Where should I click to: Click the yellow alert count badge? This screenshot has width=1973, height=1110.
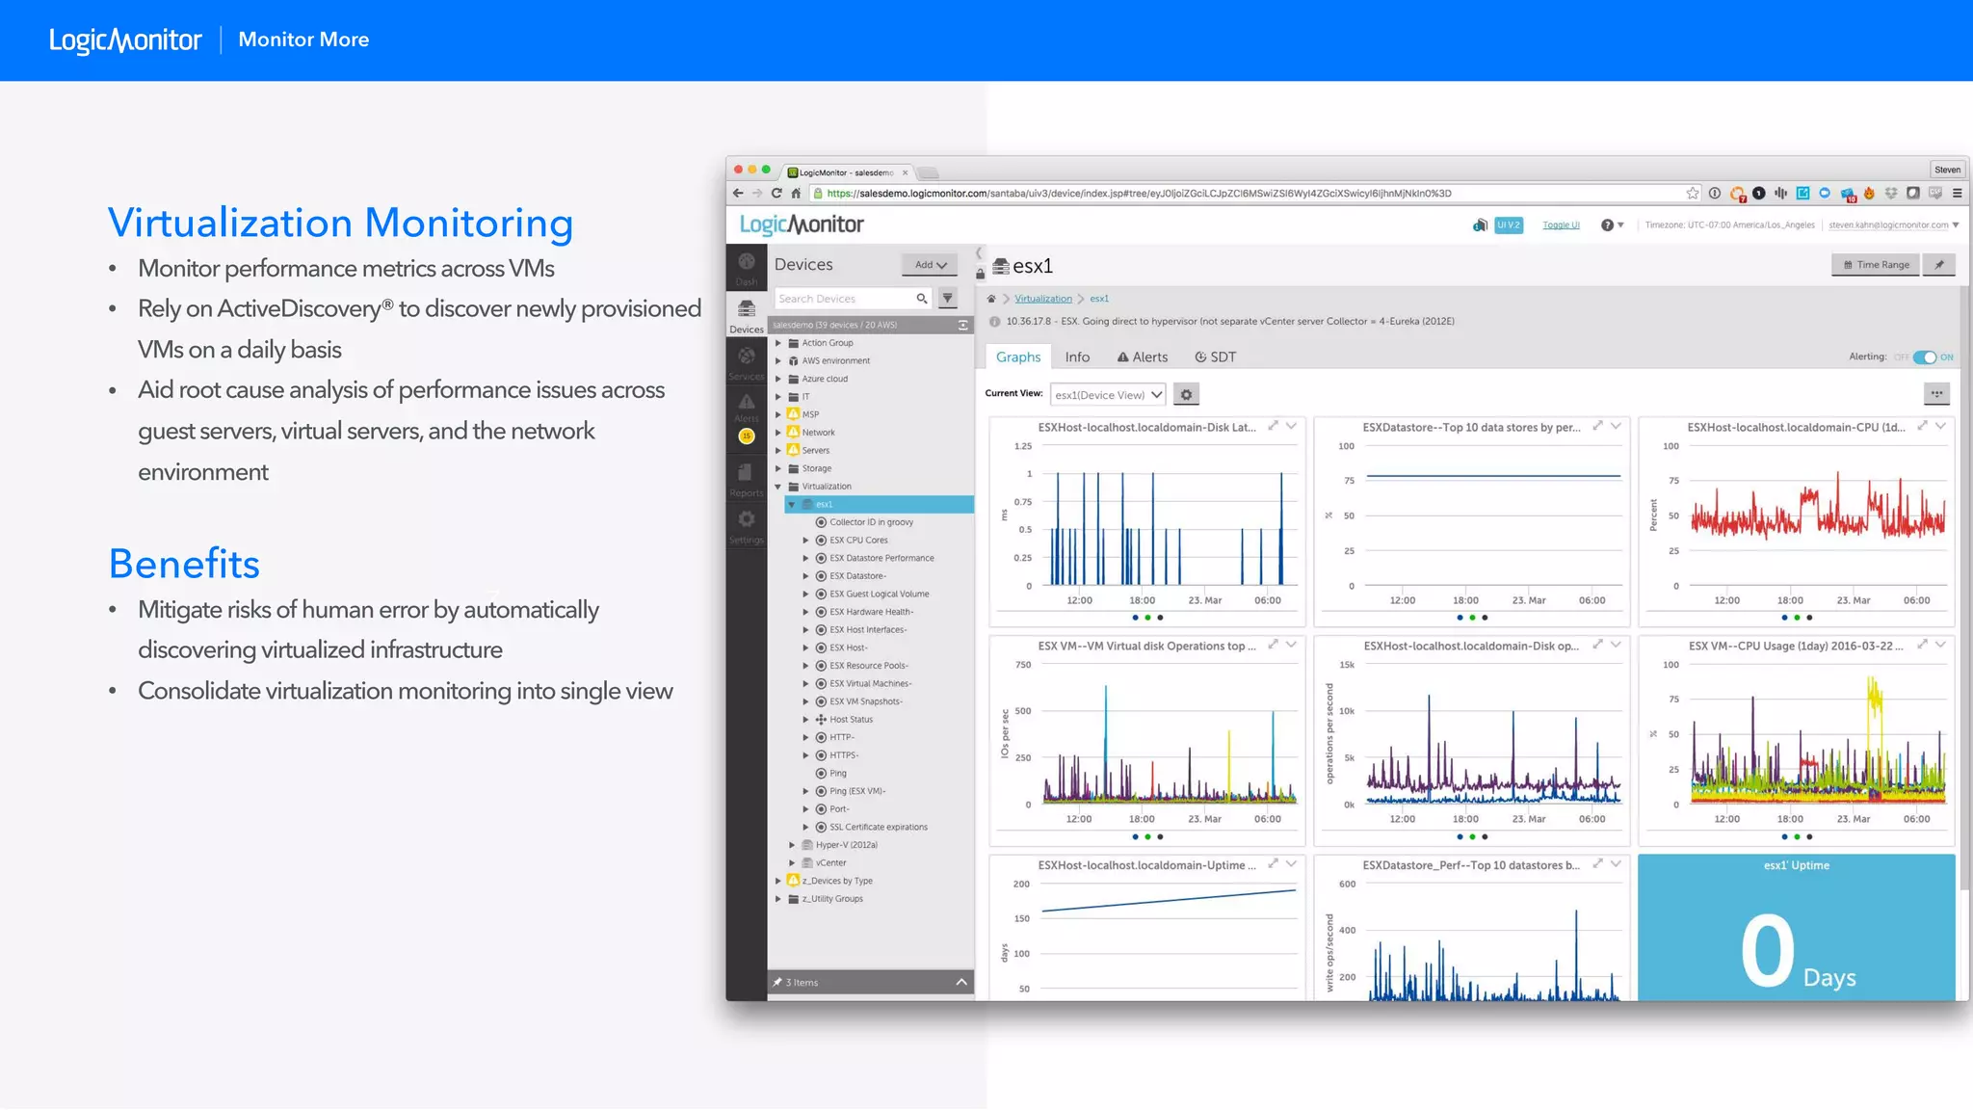(747, 436)
